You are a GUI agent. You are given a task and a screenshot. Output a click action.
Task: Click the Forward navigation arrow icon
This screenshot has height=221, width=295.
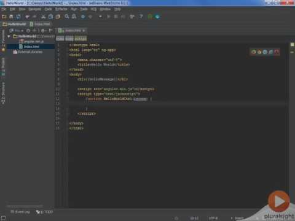pos(90,17)
